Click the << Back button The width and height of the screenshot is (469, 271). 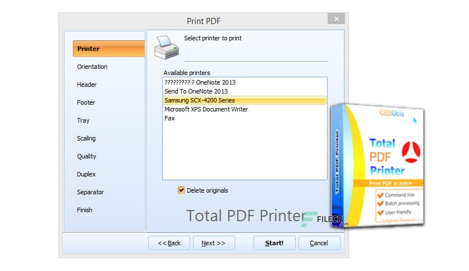(x=169, y=243)
